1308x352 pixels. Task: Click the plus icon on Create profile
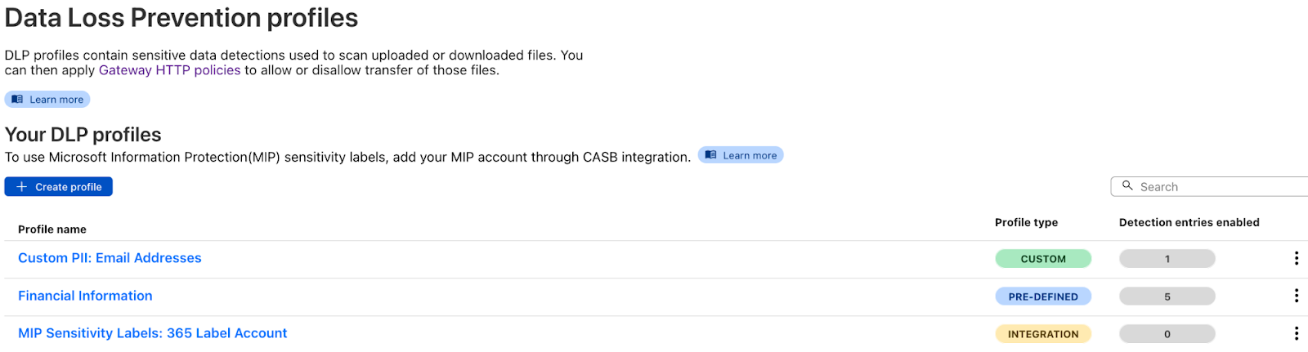[22, 187]
